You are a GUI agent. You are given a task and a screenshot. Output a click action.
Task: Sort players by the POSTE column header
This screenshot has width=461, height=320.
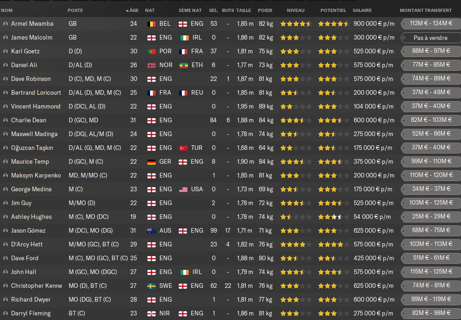[76, 10]
